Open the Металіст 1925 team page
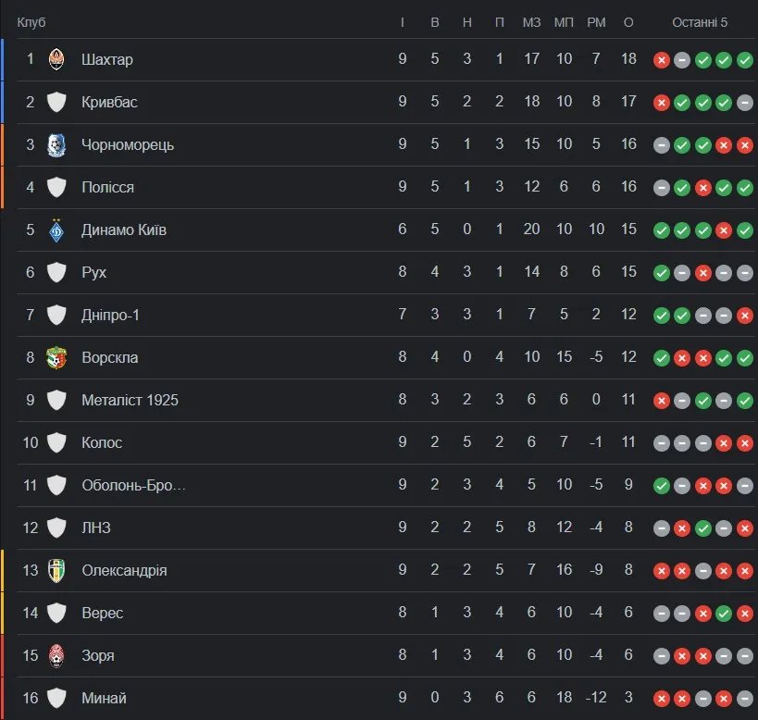Screen dimensions: 758x720 130,400
